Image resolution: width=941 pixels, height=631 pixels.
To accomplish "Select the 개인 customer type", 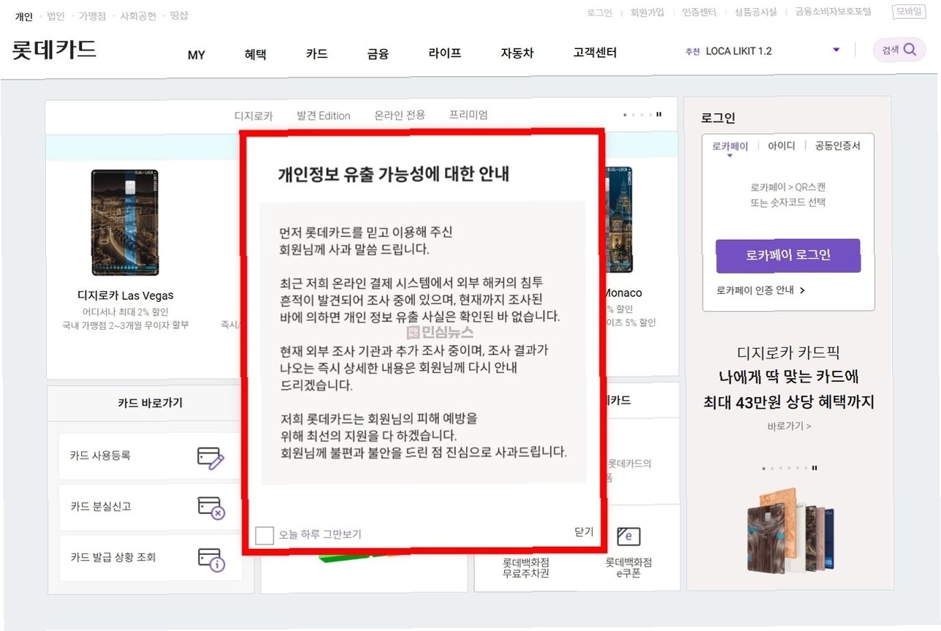I will tap(24, 16).
